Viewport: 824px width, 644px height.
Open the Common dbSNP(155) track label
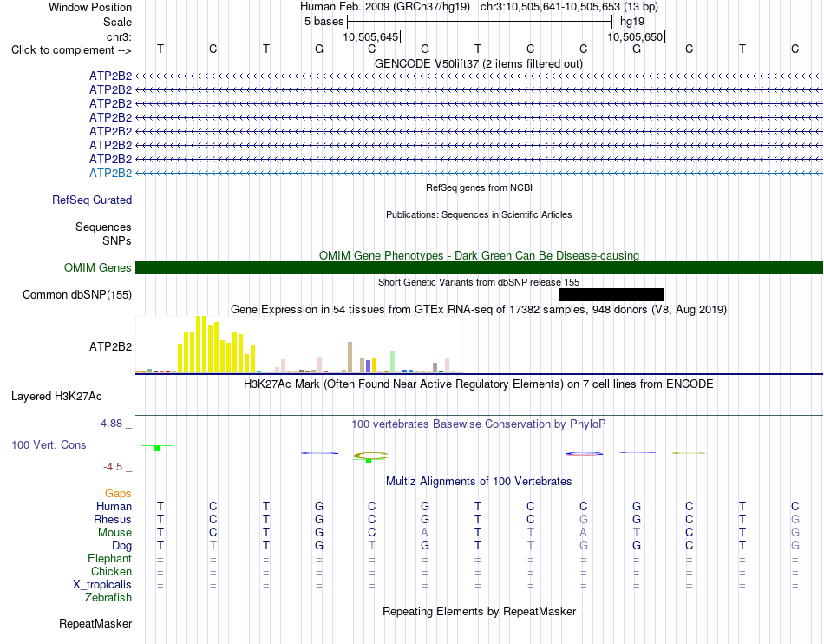point(77,294)
